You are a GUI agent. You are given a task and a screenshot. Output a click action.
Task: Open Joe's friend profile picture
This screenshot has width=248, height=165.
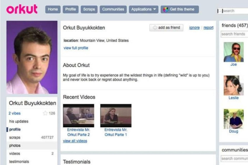233,52
